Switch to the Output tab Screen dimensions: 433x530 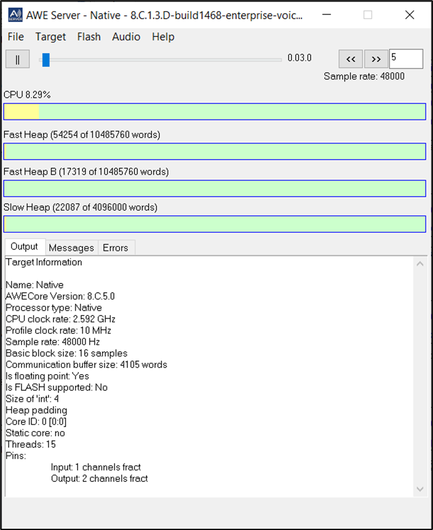pos(25,247)
